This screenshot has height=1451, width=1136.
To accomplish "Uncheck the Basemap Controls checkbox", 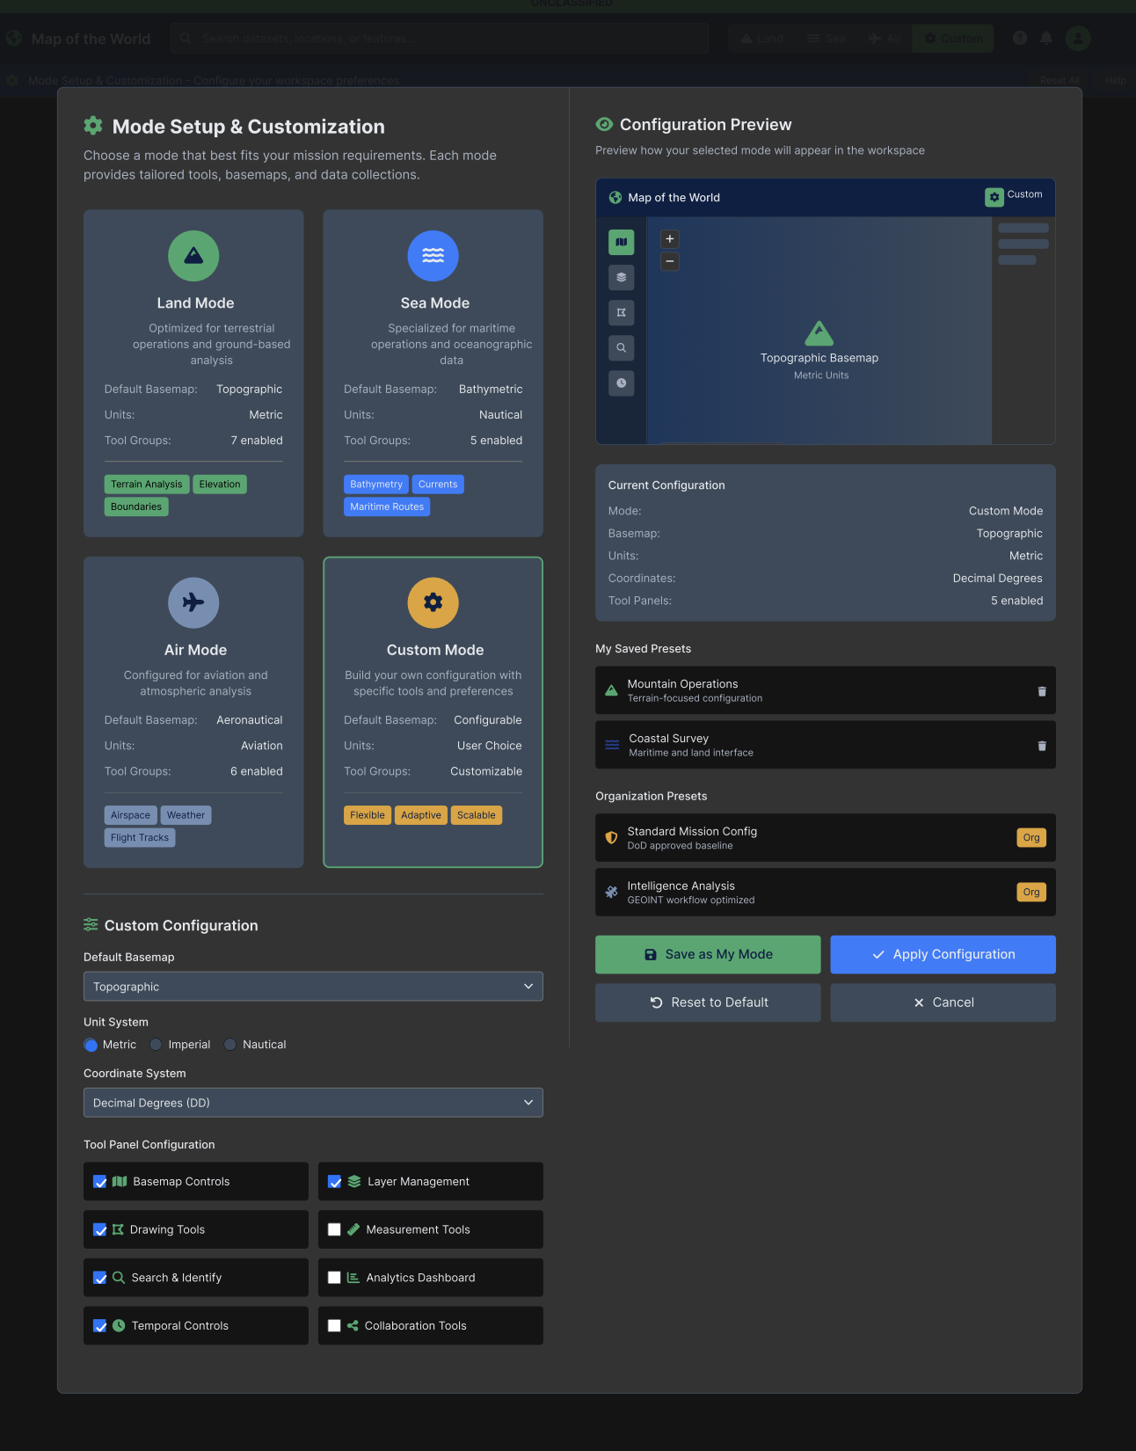I will click(100, 1182).
